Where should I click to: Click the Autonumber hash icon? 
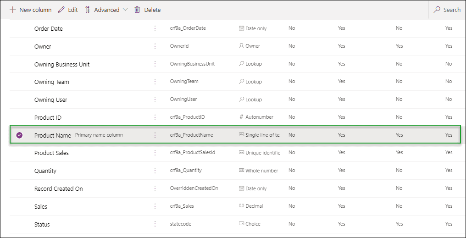pyautogui.click(x=241, y=117)
